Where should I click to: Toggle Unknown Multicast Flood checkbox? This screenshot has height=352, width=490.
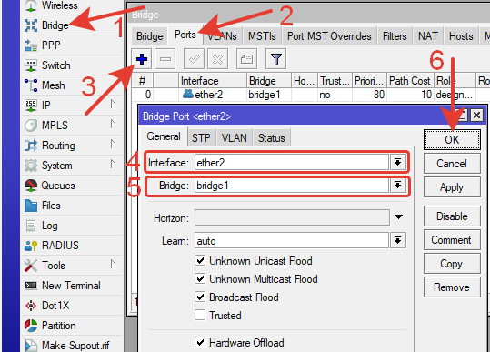point(200,278)
